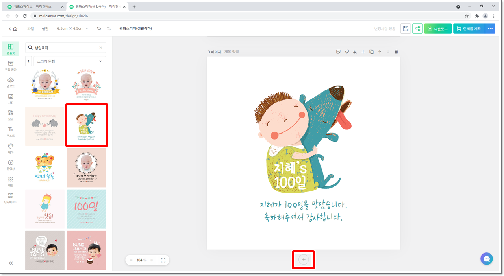Screen dimensions: 504x276
Task: Click the 인쇄물 제작 button
Action: tap(469, 29)
